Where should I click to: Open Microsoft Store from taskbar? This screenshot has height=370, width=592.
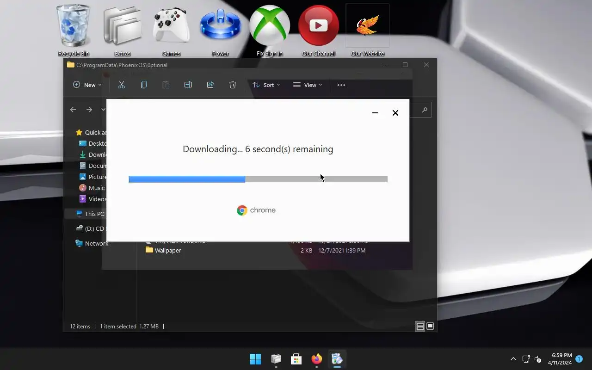click(x=296, y=359)
